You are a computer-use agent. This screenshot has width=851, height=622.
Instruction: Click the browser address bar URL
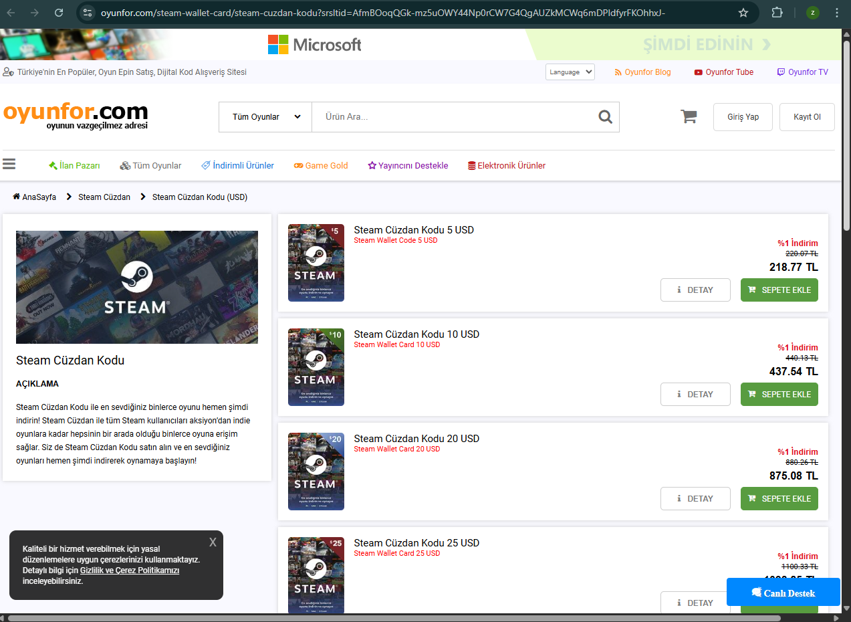(382, 13)
